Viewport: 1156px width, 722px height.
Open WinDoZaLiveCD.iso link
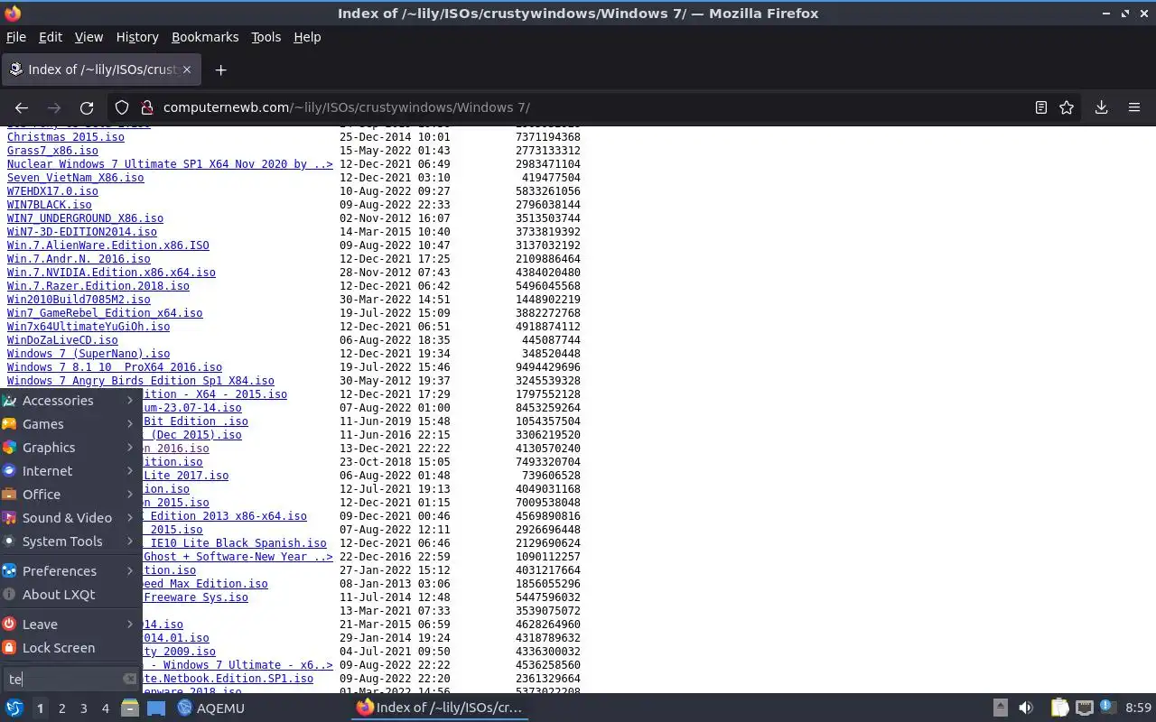(x=62, y=340)
